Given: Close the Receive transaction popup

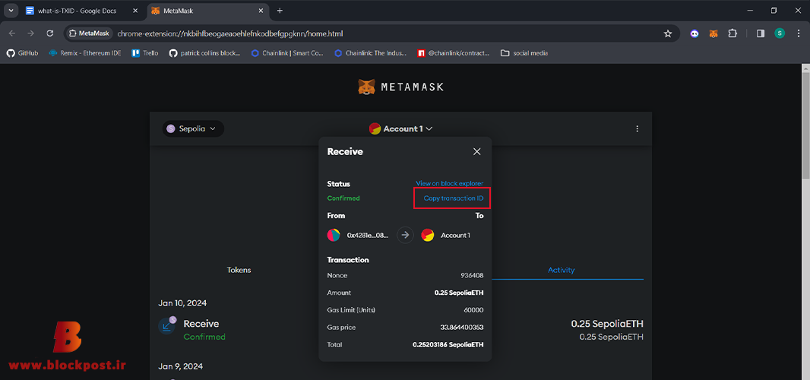Looking at the screenshot, I should (476, 151).
